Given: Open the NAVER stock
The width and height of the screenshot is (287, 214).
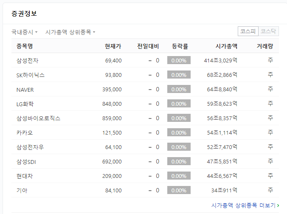Looking at the screenshot, I should [25, 90].
